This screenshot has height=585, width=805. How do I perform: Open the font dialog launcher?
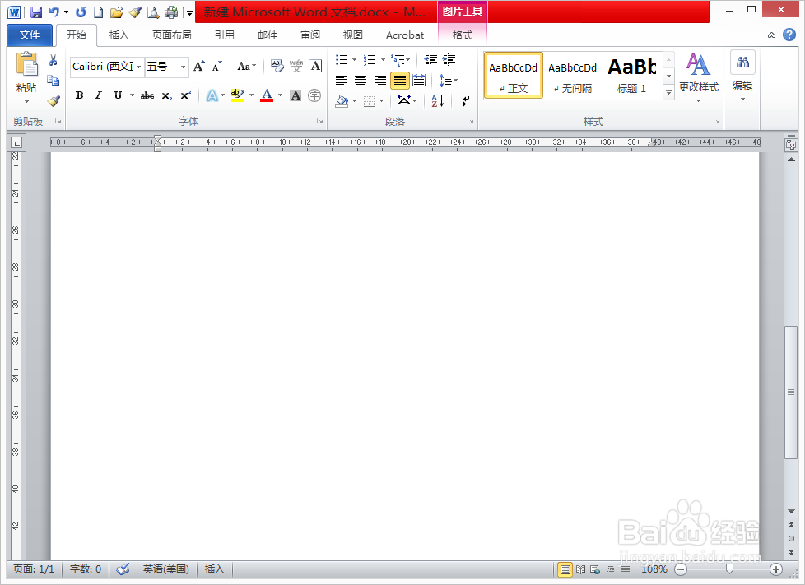(x=320, y=121)
